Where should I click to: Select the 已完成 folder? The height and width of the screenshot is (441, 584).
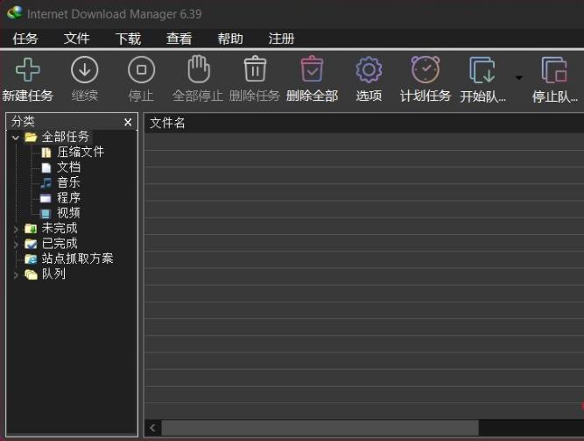(x=60, y=244)
